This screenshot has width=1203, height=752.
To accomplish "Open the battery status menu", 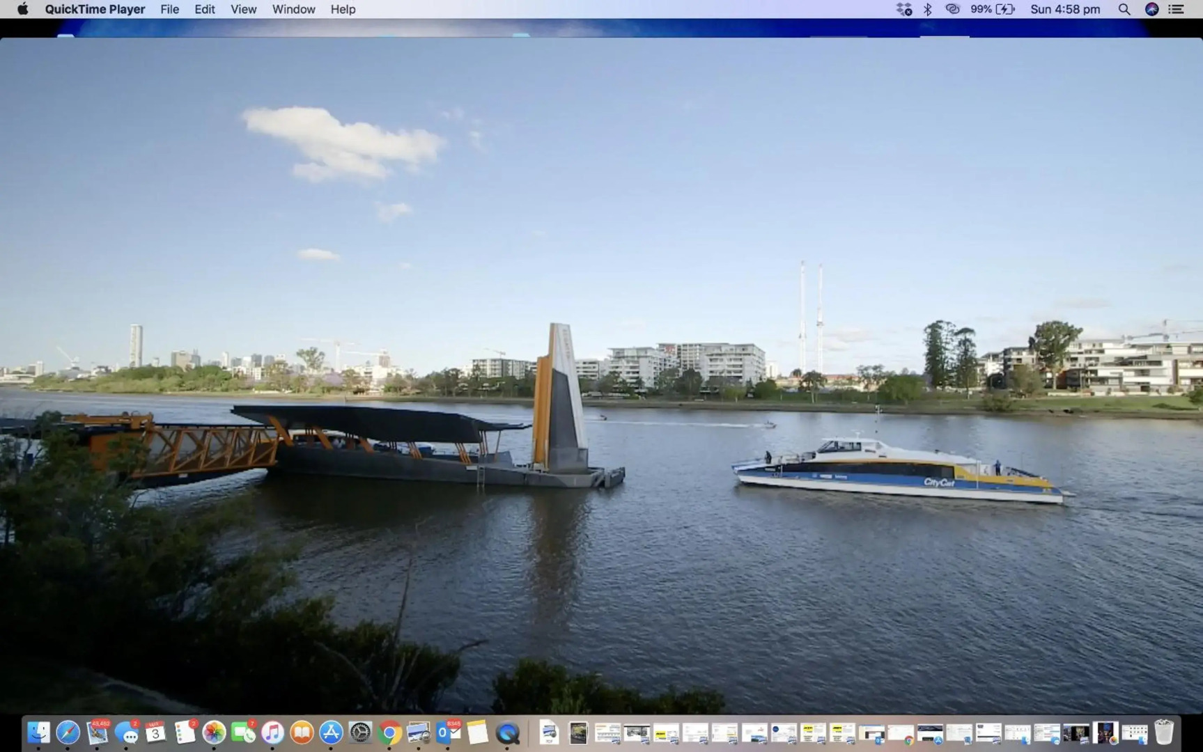I will coord(1004,9).
